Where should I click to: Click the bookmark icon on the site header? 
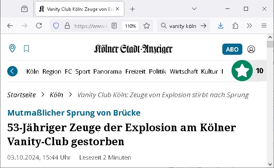[x=26, y=49]
